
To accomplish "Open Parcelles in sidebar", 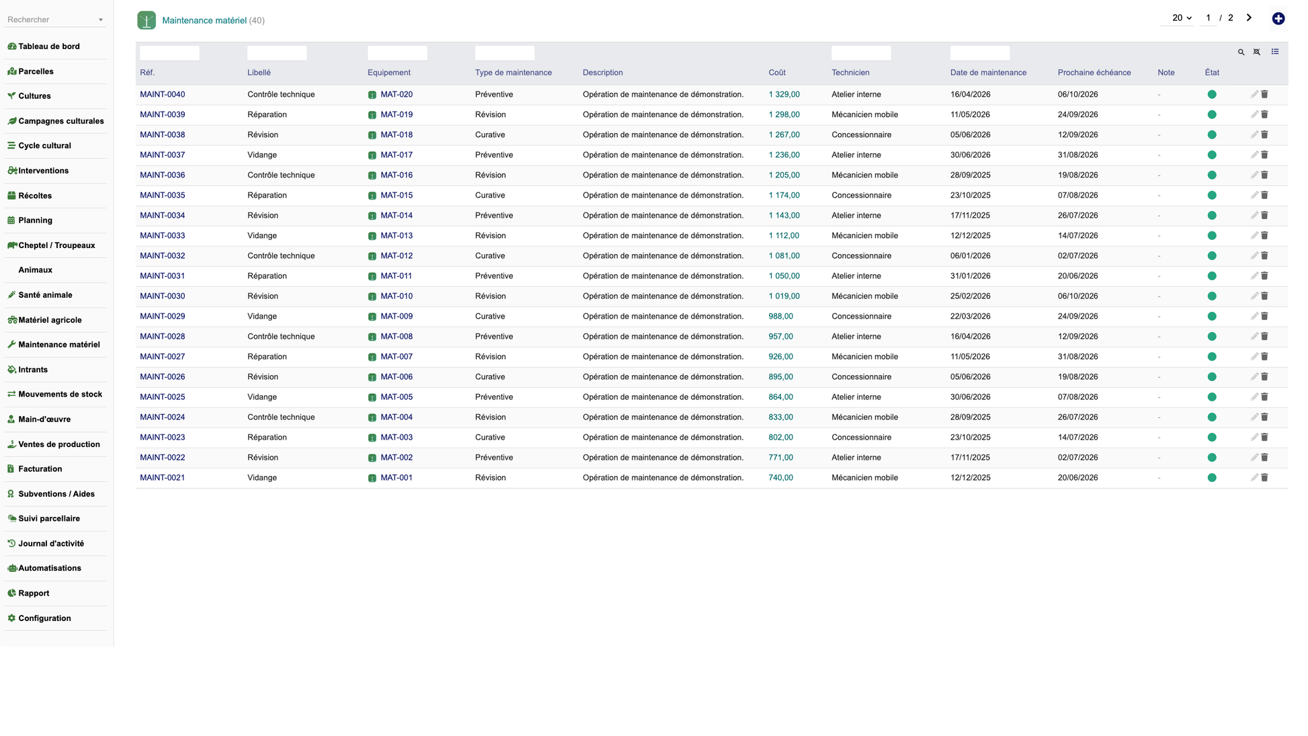I will (36, 71).
